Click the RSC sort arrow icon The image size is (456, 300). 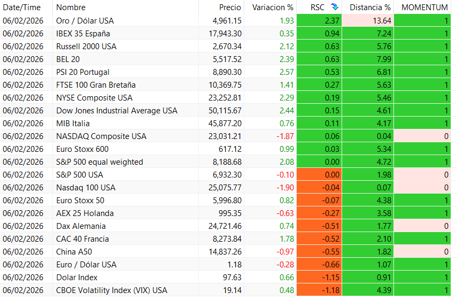(335, 7)
